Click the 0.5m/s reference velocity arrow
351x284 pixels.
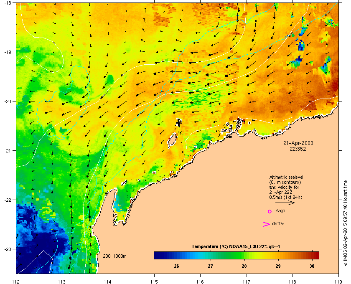tap(285, 203)
